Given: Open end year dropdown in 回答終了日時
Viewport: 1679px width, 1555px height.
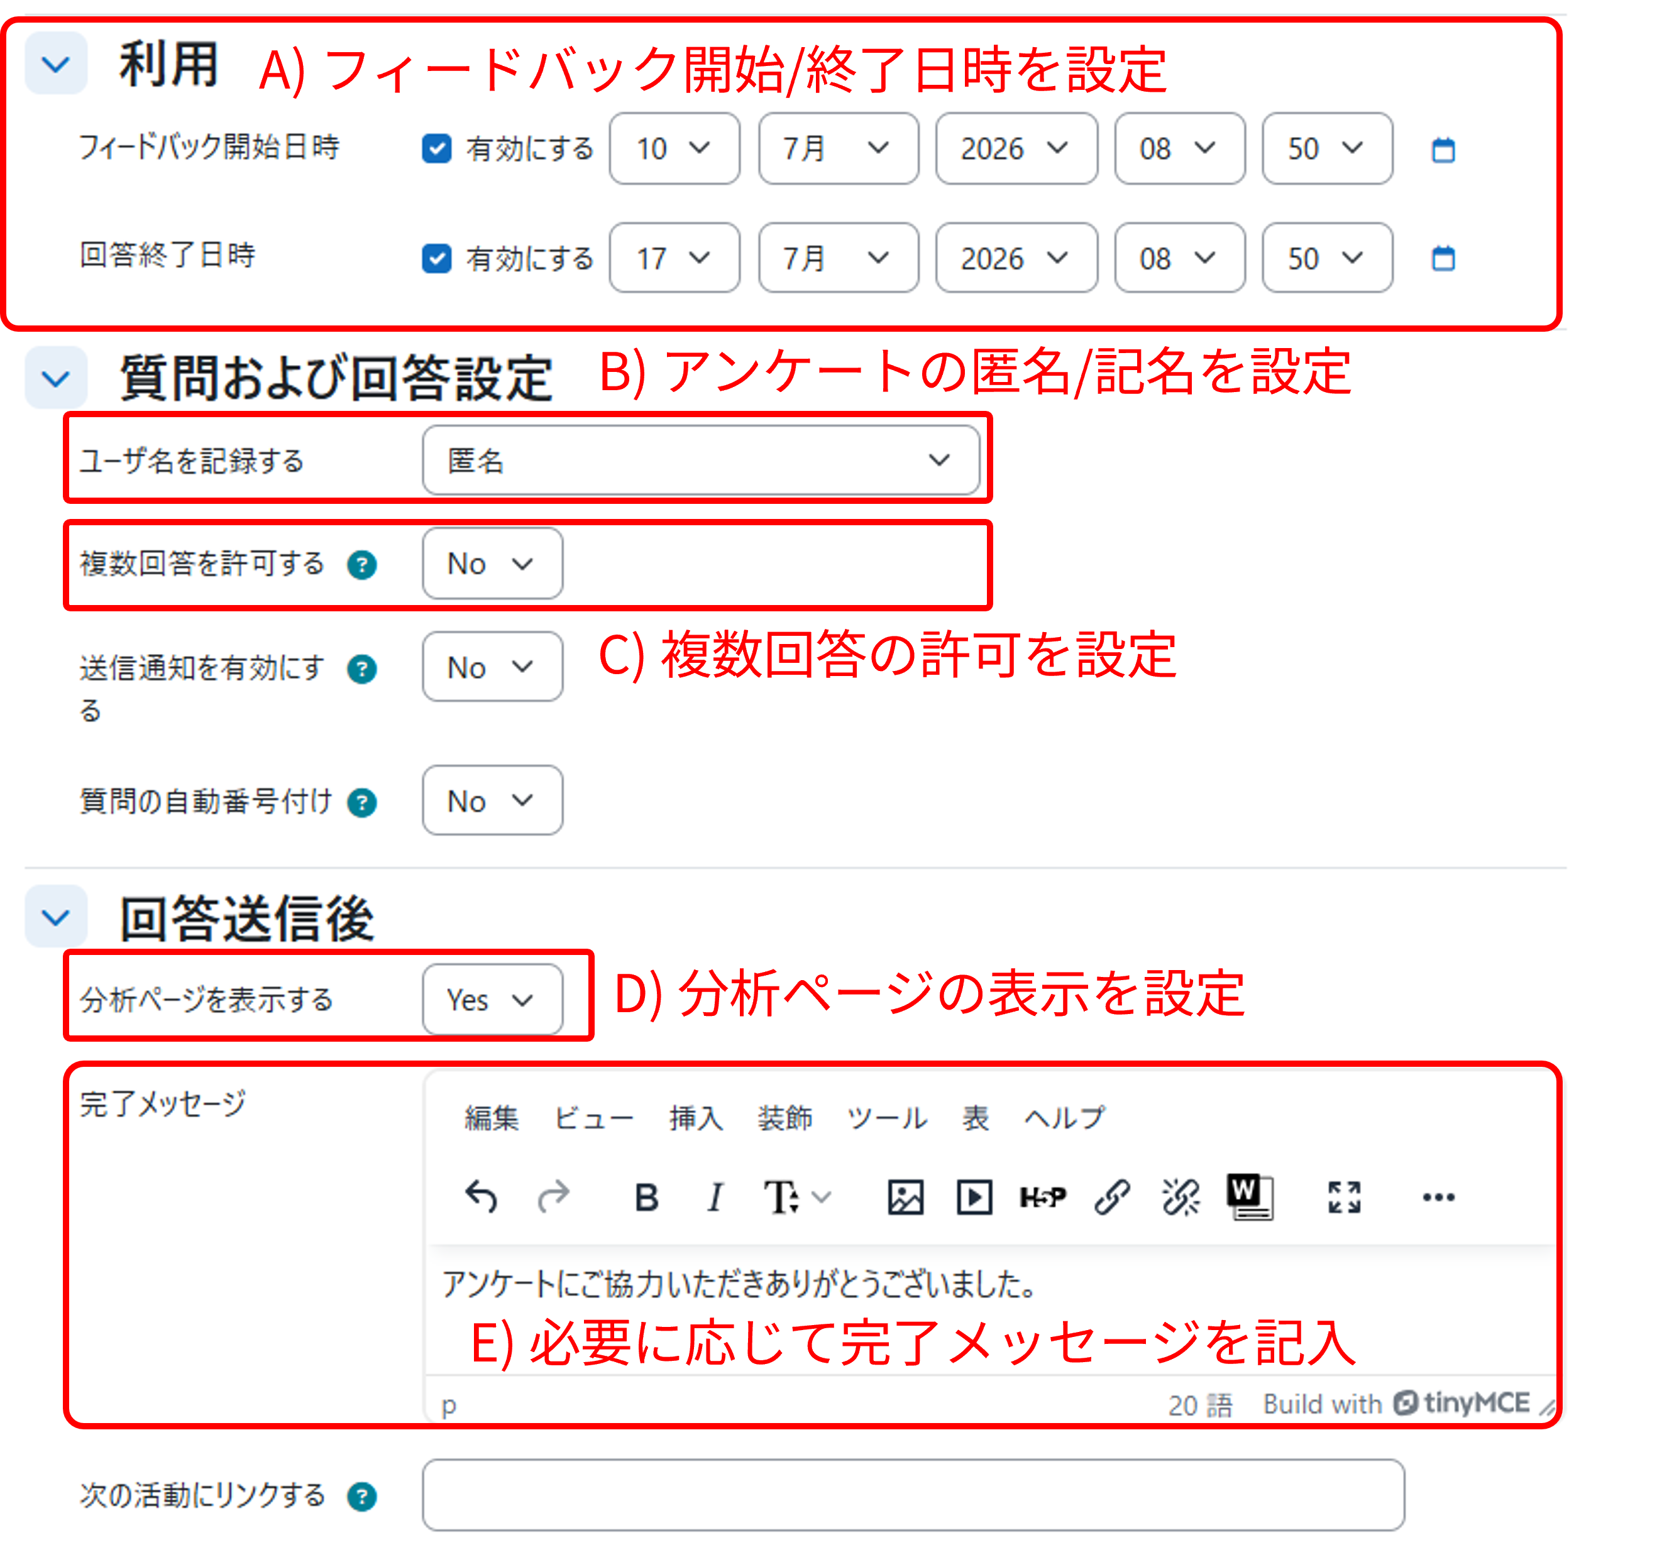Looking at the screenshot, I should [x=1016, y=258].
